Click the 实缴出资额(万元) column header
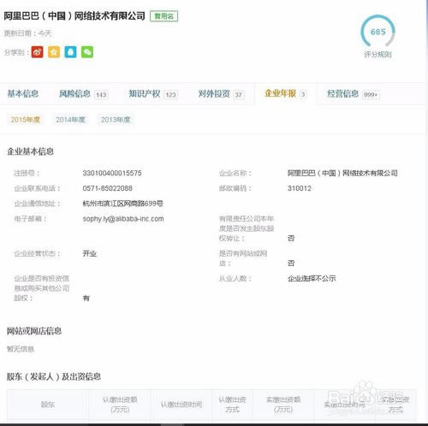The height and width of the screenshot is (426, 428). pyautogui.click(x=283, y=405)
